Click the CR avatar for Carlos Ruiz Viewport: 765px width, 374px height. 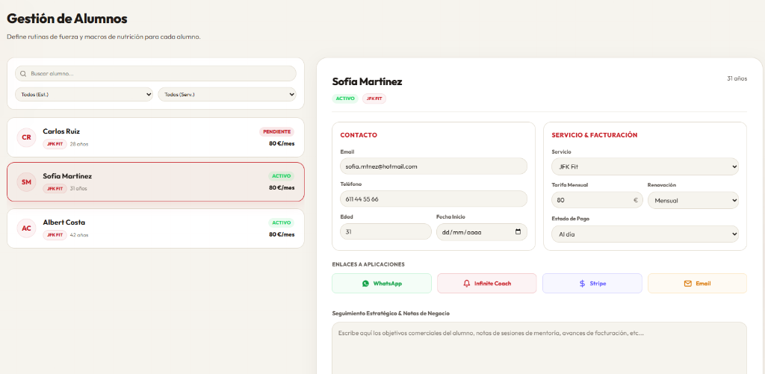point(26,137)
